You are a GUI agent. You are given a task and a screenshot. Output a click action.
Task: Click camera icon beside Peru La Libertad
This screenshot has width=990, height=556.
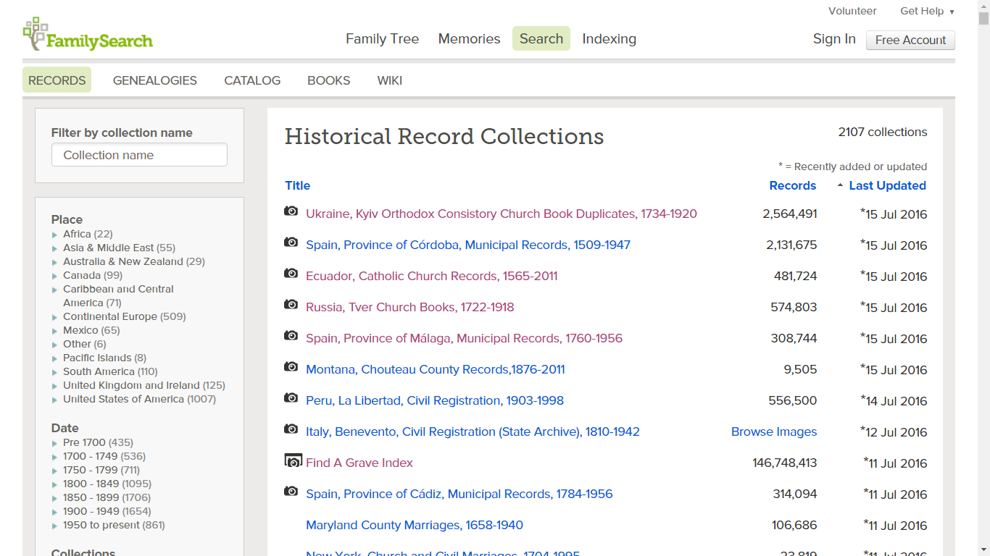point(291,398)
